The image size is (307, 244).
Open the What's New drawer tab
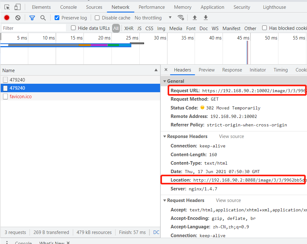tap(52, 243)
